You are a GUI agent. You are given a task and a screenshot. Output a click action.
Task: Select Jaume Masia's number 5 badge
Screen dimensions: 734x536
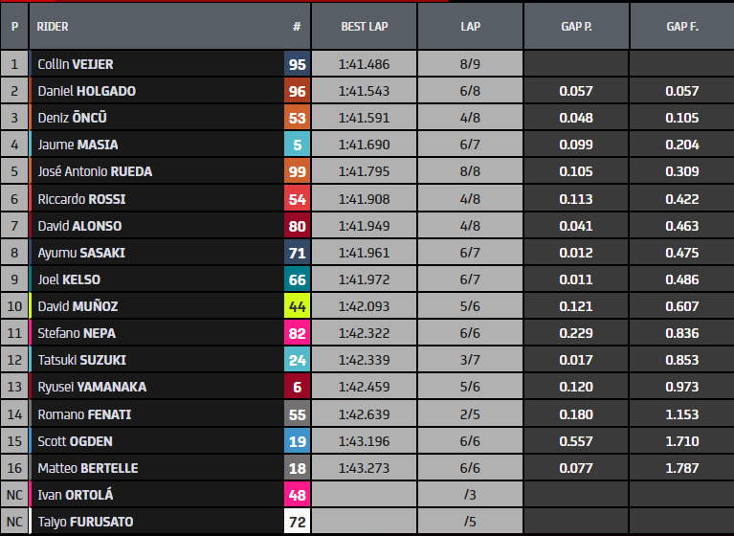point(297,145)
